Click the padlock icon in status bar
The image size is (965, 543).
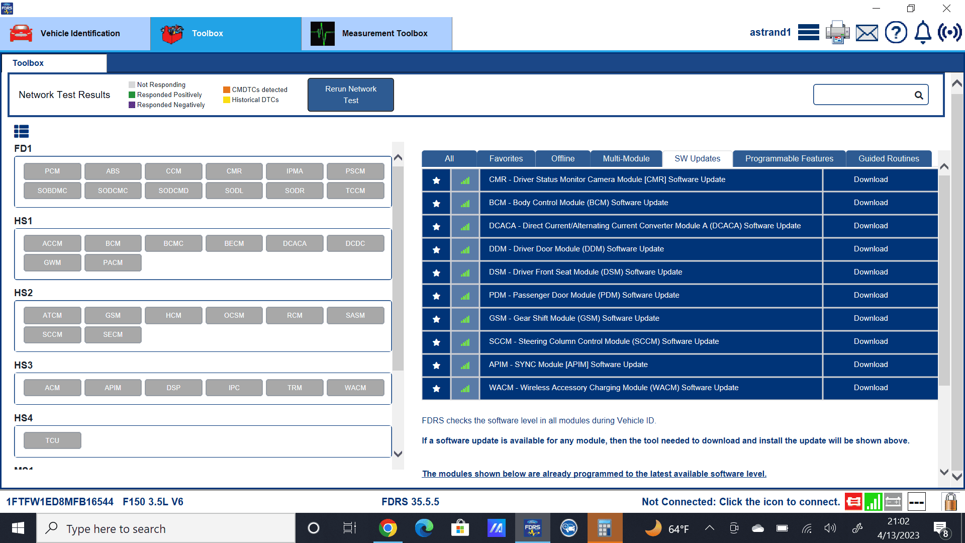coord(950,501)
